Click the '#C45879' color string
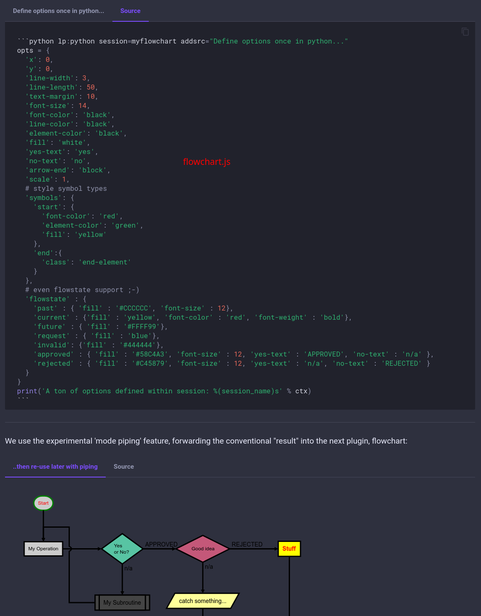The image size is (481, 616). 150,364
